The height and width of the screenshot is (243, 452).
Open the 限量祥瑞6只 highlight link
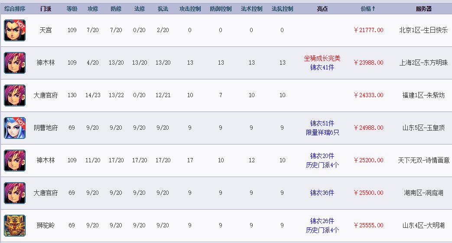[322, 132]
